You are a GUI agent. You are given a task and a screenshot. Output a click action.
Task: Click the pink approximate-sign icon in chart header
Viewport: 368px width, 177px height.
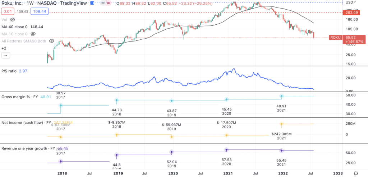click(109, 4)
